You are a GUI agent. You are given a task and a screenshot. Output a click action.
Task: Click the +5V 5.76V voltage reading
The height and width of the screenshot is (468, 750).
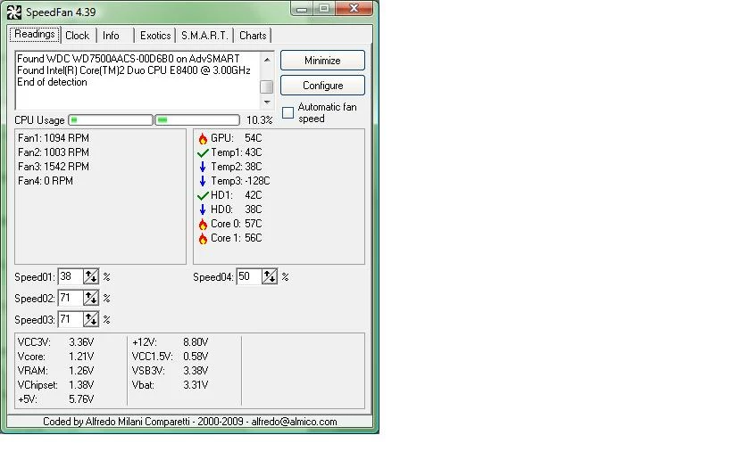tap(56, 399)
